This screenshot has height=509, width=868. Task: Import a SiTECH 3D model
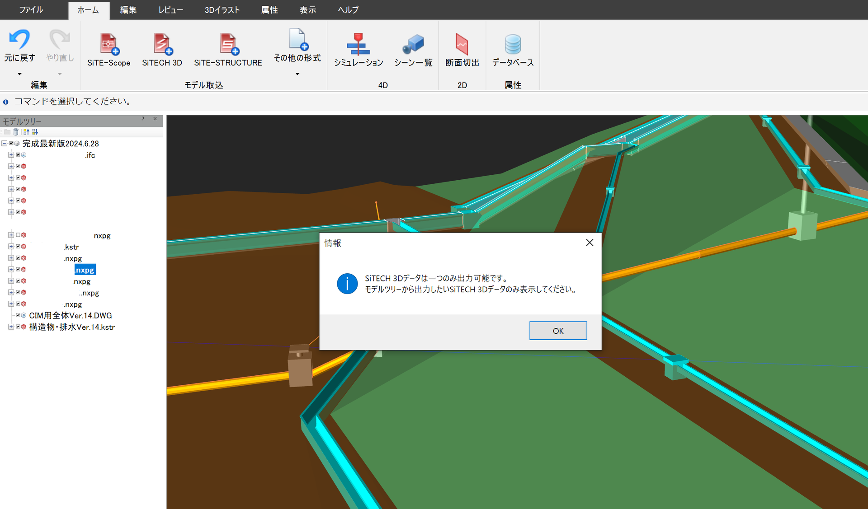pyautogui.click(x=162, y=44)
